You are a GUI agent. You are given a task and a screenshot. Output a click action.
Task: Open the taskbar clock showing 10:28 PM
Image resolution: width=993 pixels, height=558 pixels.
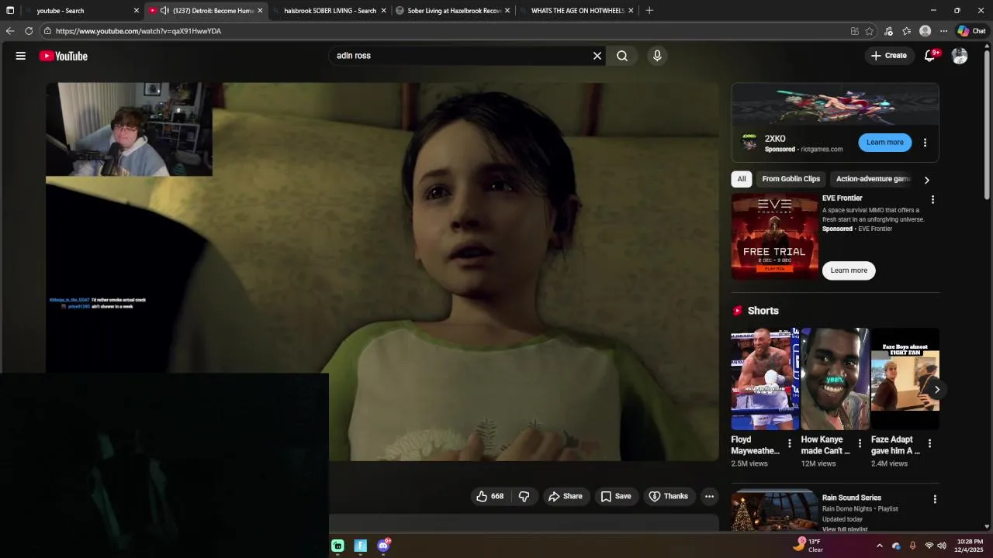(x=969, y=546)
